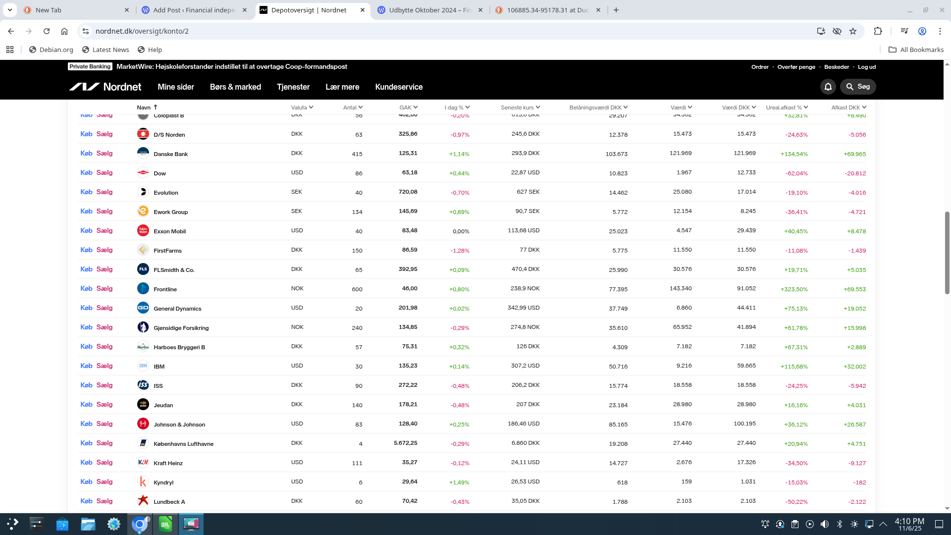Switch to the Udbytte Oktober 2024 tab
951x535 pixels.
(429, 10)
